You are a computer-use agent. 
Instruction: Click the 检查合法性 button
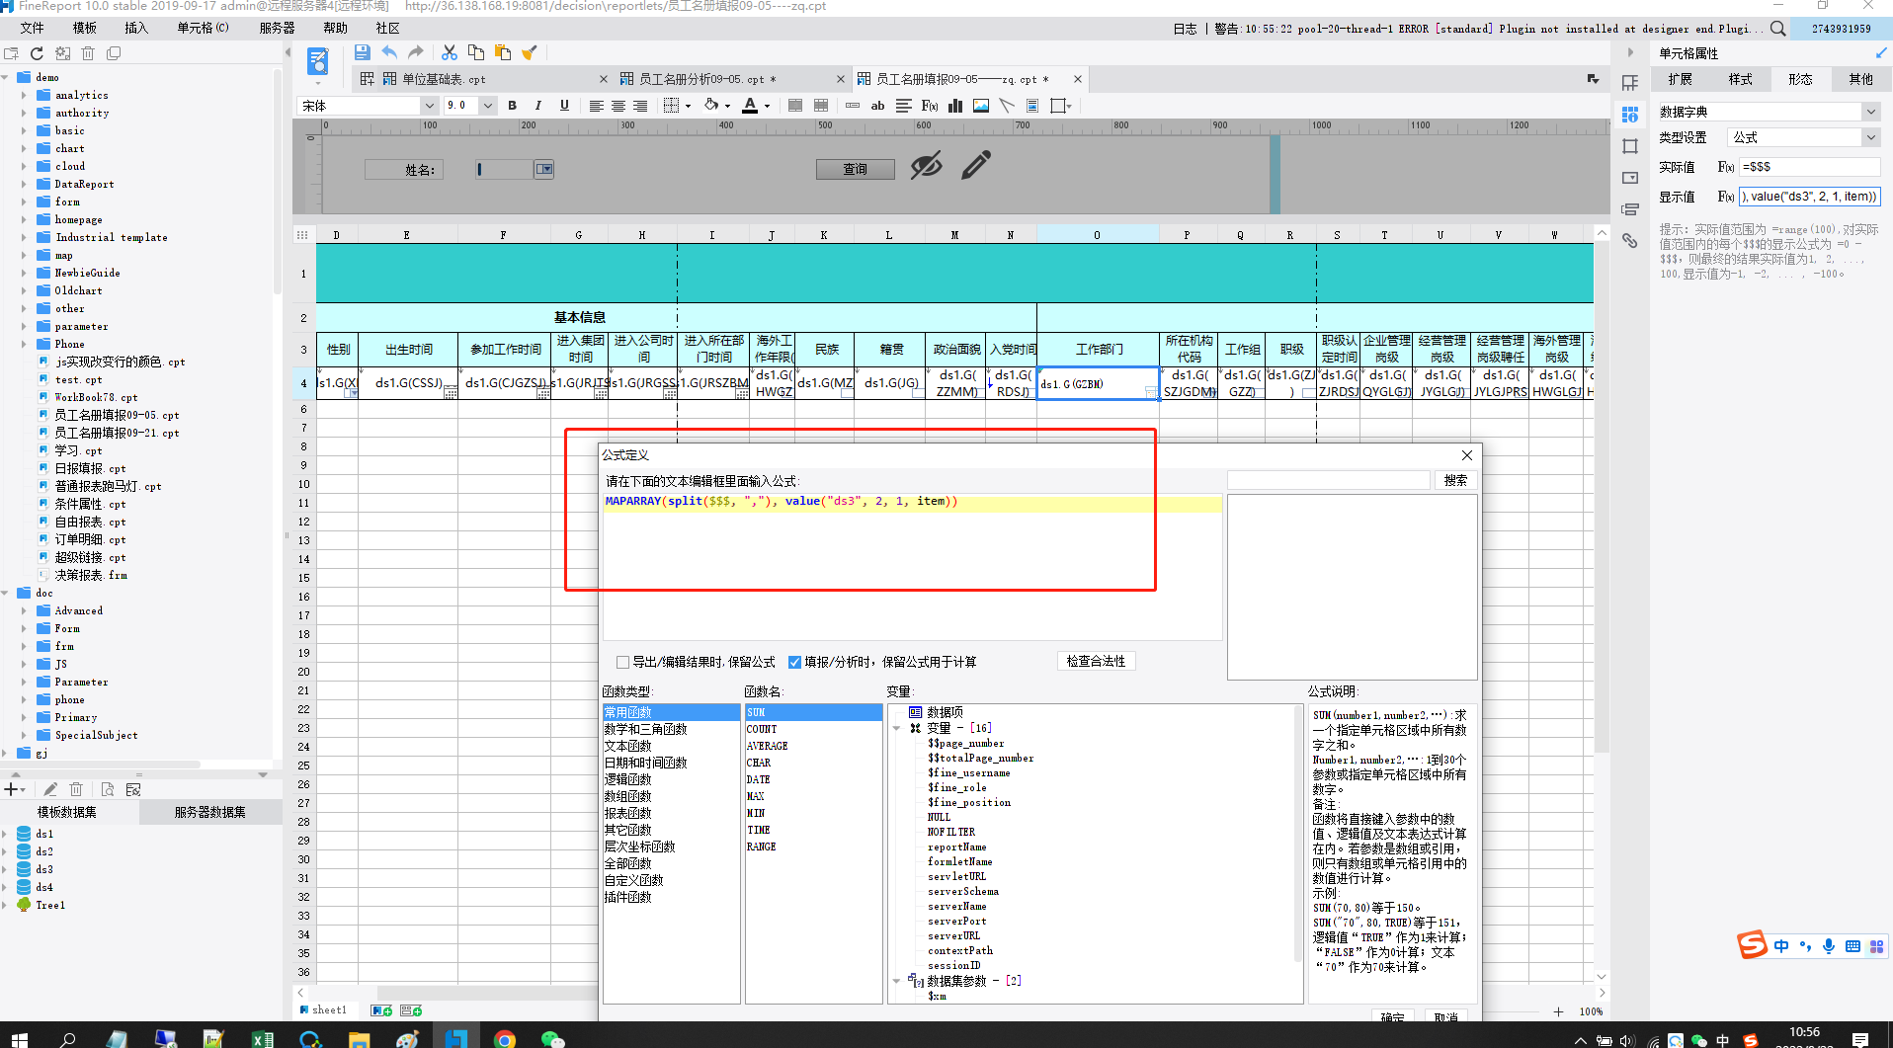[1096, 662]
